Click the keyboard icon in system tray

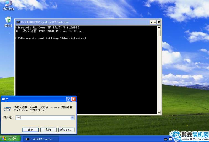coord(166,139)
